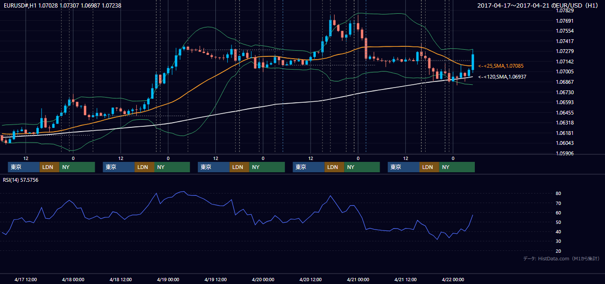Click price axis label 1.06593
The width and height of the screenshot is (605, 284).
tap(564, 102)
